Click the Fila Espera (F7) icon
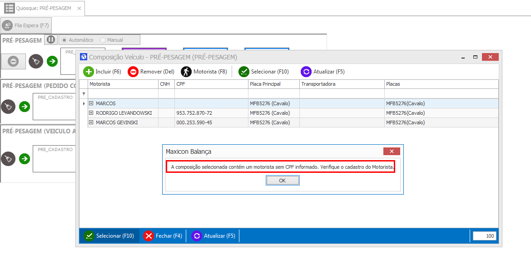 tap(7, 25)
